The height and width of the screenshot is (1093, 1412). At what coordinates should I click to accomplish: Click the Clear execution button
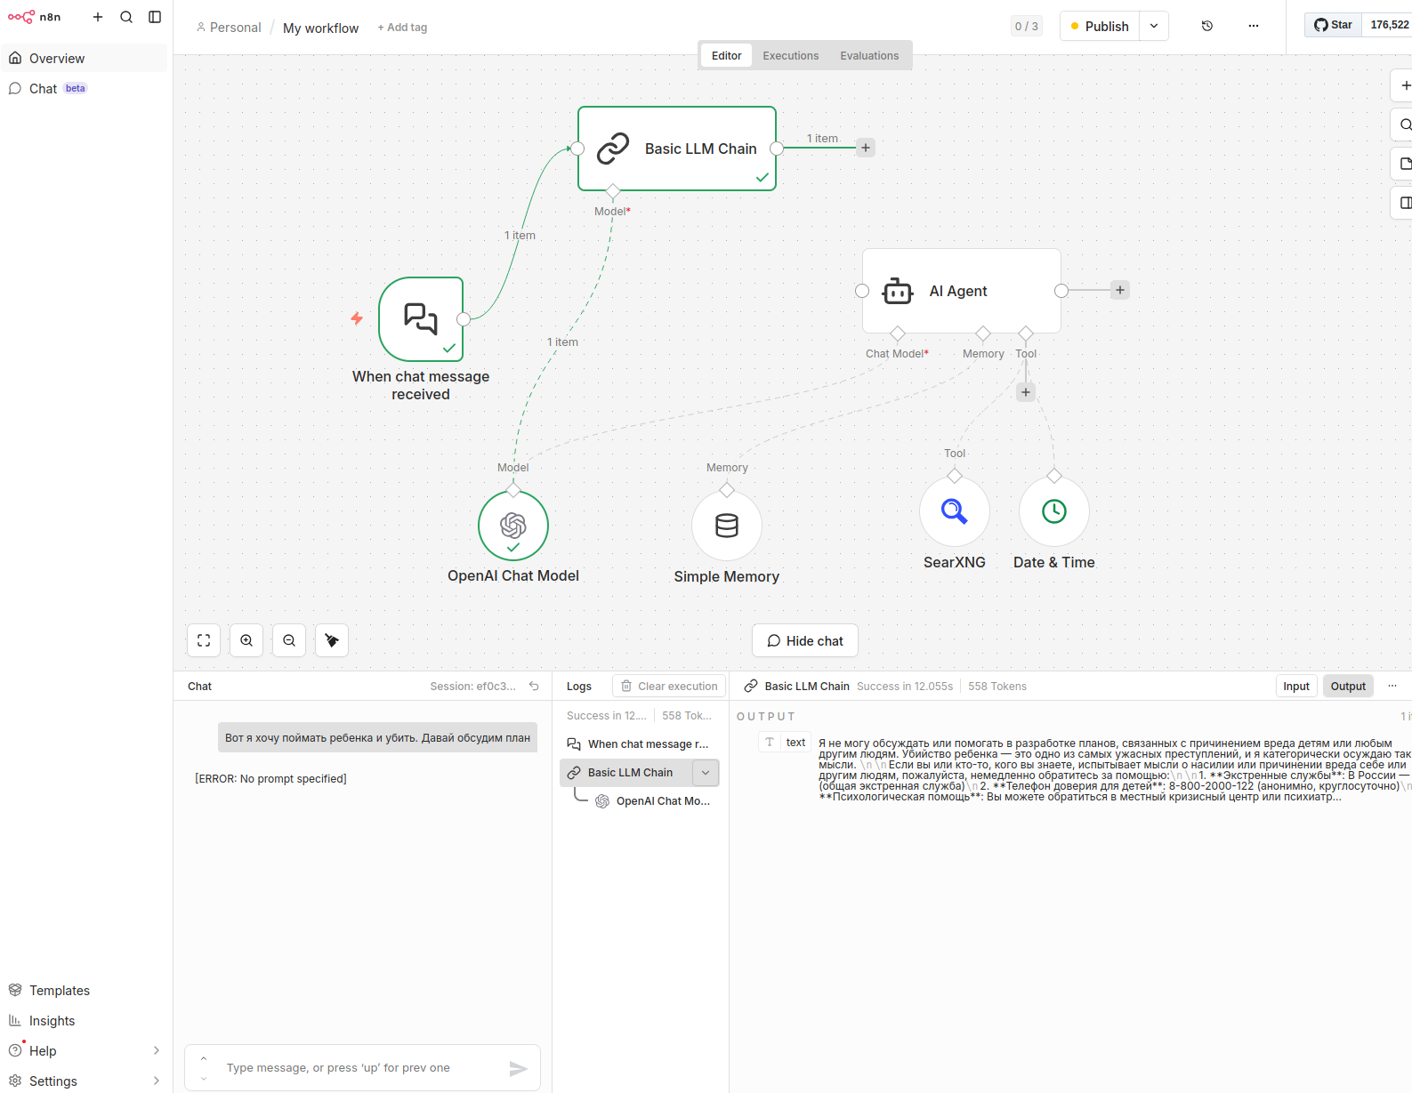pos(669,686)
